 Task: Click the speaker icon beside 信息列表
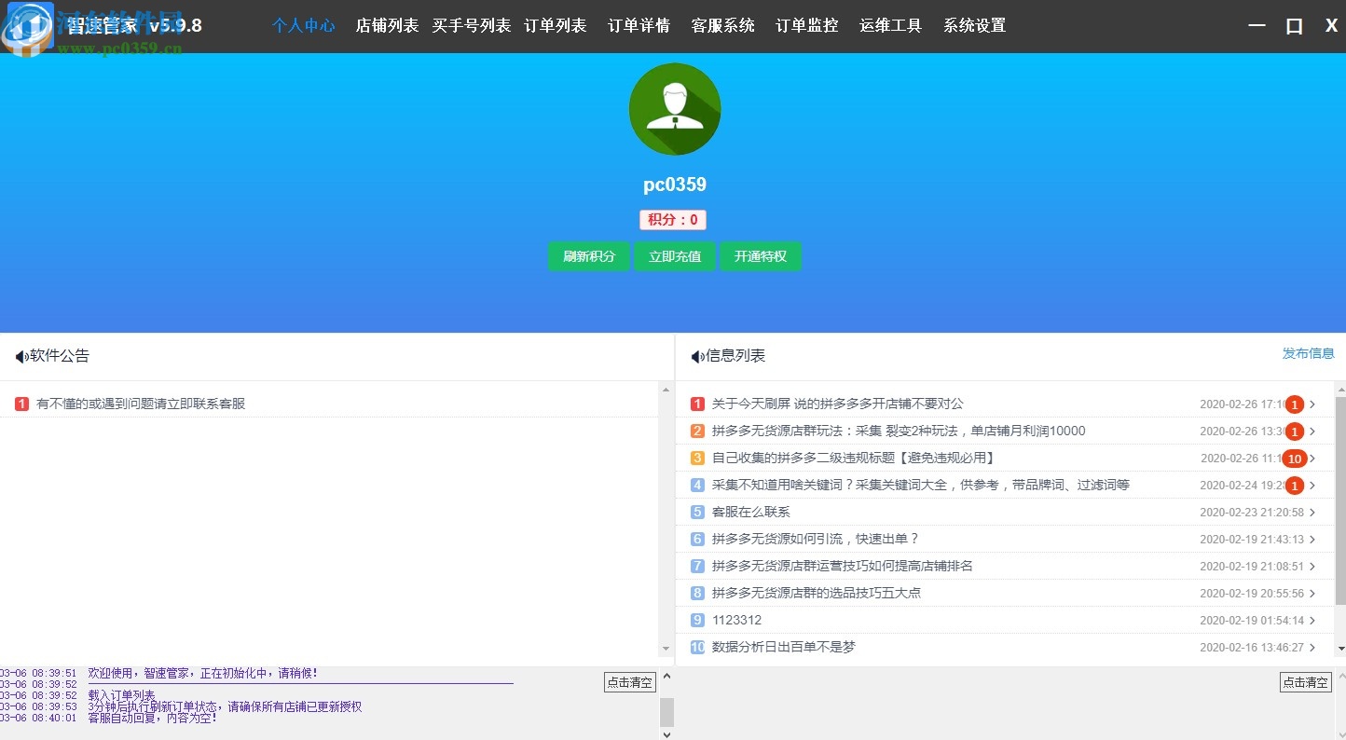pos(694,355)
